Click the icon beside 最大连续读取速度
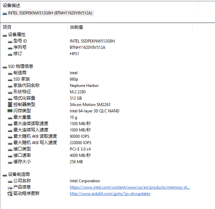This screenshot has width=215, height=209. [10, 124]
